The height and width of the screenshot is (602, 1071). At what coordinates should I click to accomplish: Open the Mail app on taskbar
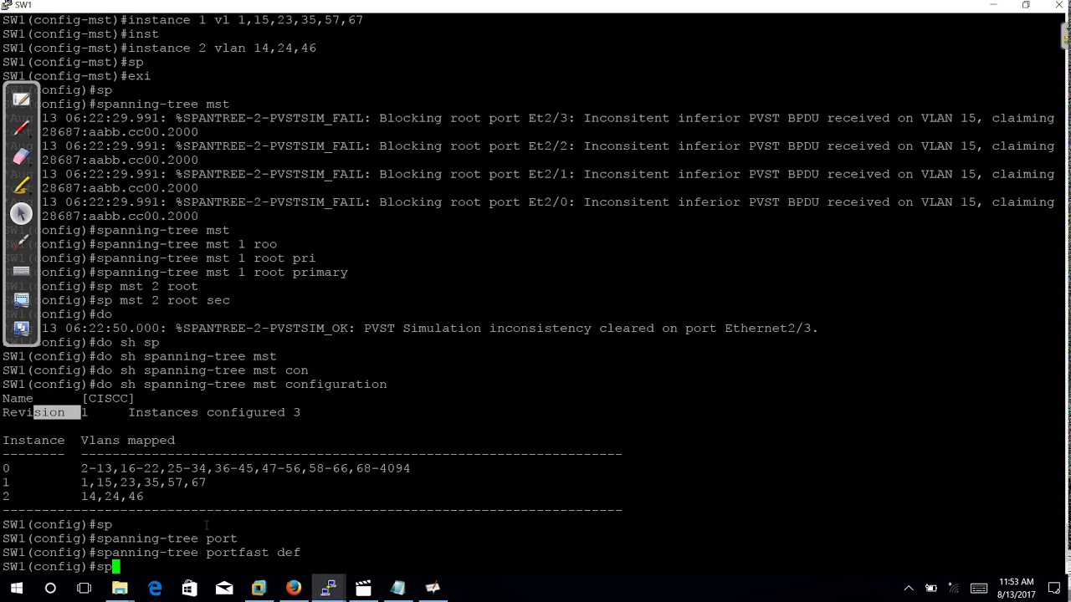(224, 589)
